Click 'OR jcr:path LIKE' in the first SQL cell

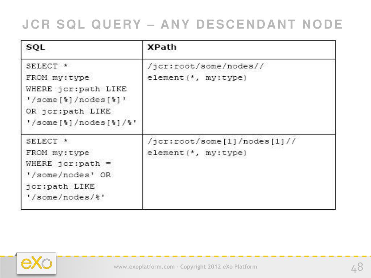[x=68, y=111]
